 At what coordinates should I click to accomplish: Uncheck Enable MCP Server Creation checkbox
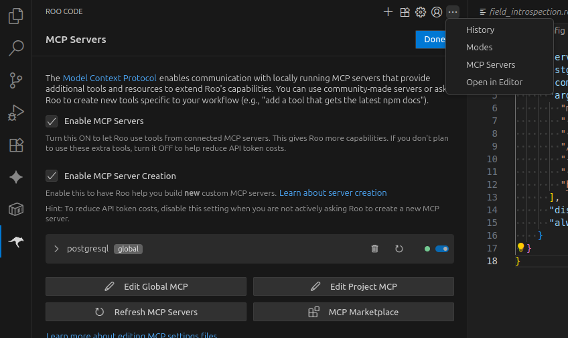52,176
